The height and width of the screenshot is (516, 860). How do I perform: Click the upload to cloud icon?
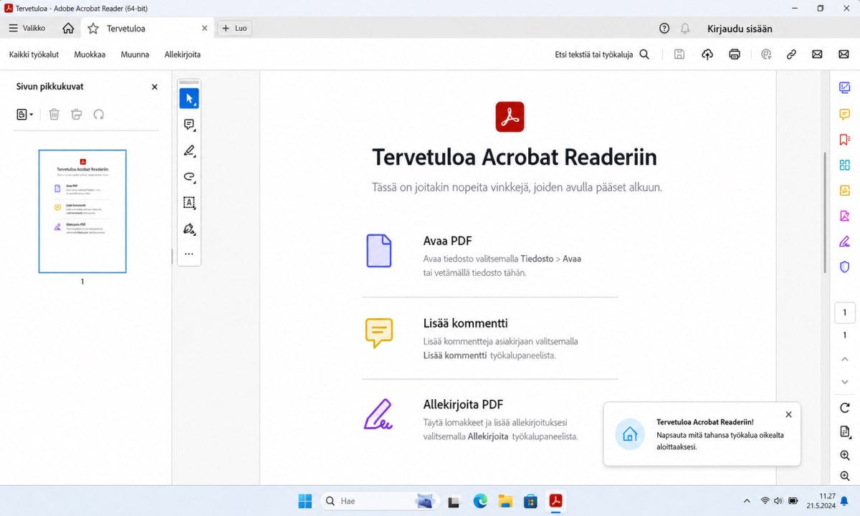(707, 54)
